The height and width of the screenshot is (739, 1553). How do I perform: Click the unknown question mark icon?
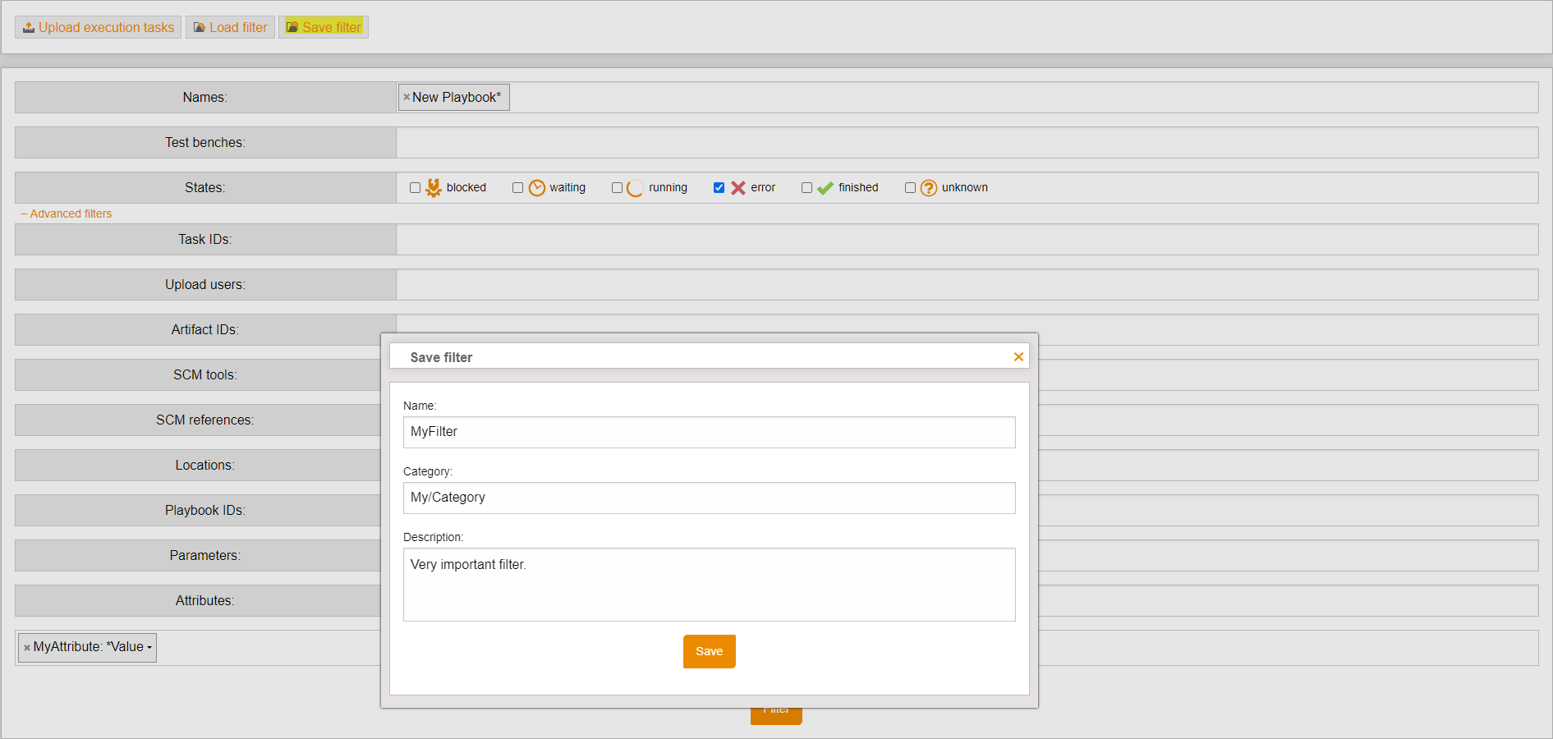tap(928, 187)
